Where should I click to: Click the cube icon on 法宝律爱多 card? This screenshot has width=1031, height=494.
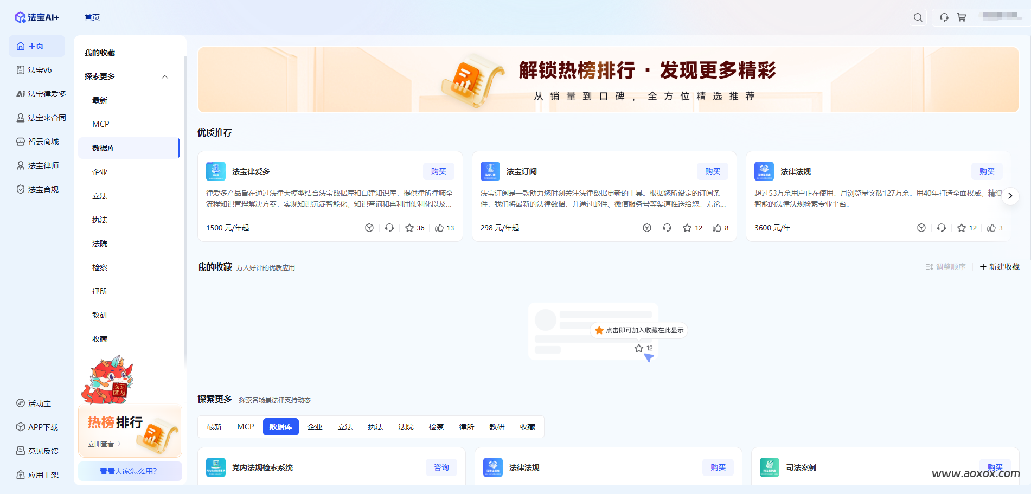click(369, 228)
